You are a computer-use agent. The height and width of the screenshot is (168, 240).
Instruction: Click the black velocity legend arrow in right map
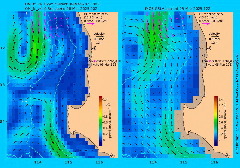tap(215, 37)
